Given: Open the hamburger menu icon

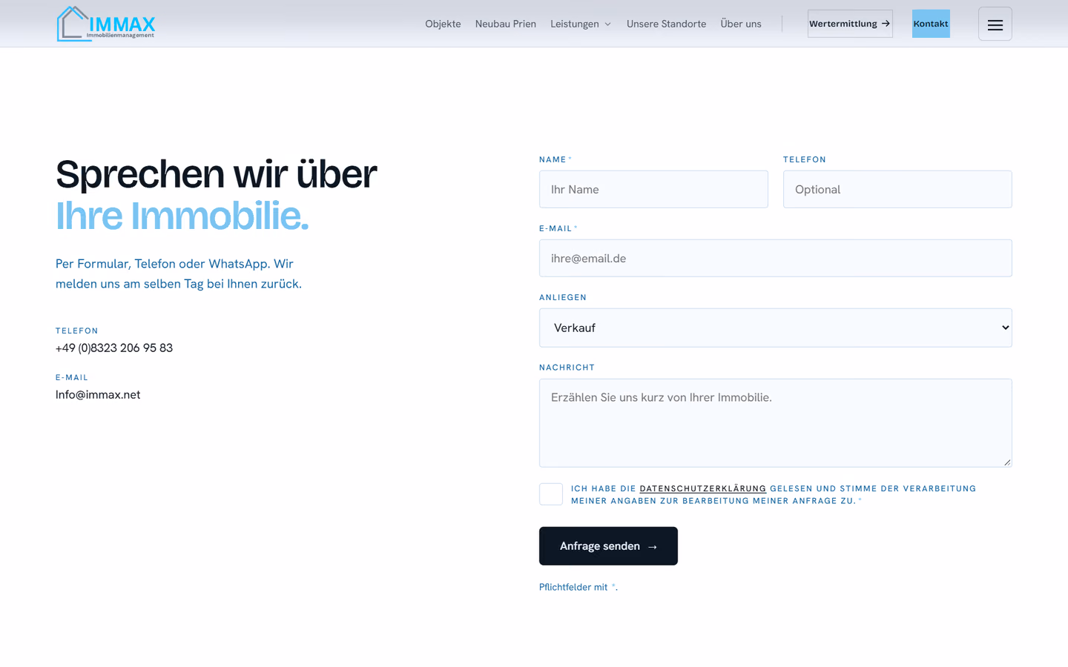Looking at the screenshot, I should coord(995,24).
